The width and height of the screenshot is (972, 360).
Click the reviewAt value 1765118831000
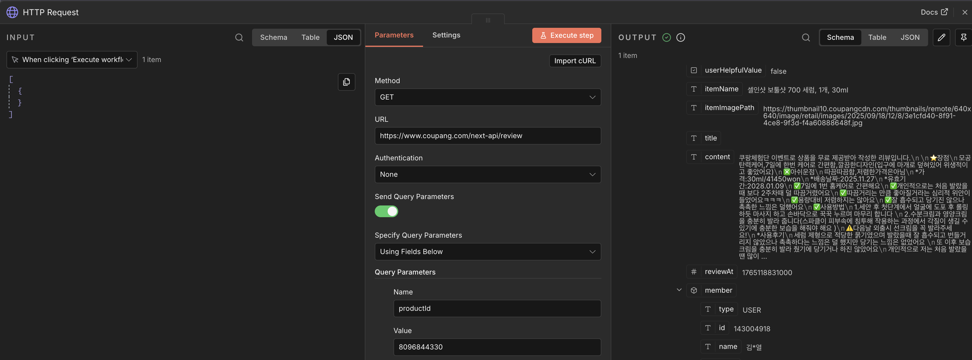tap(767, 272)
